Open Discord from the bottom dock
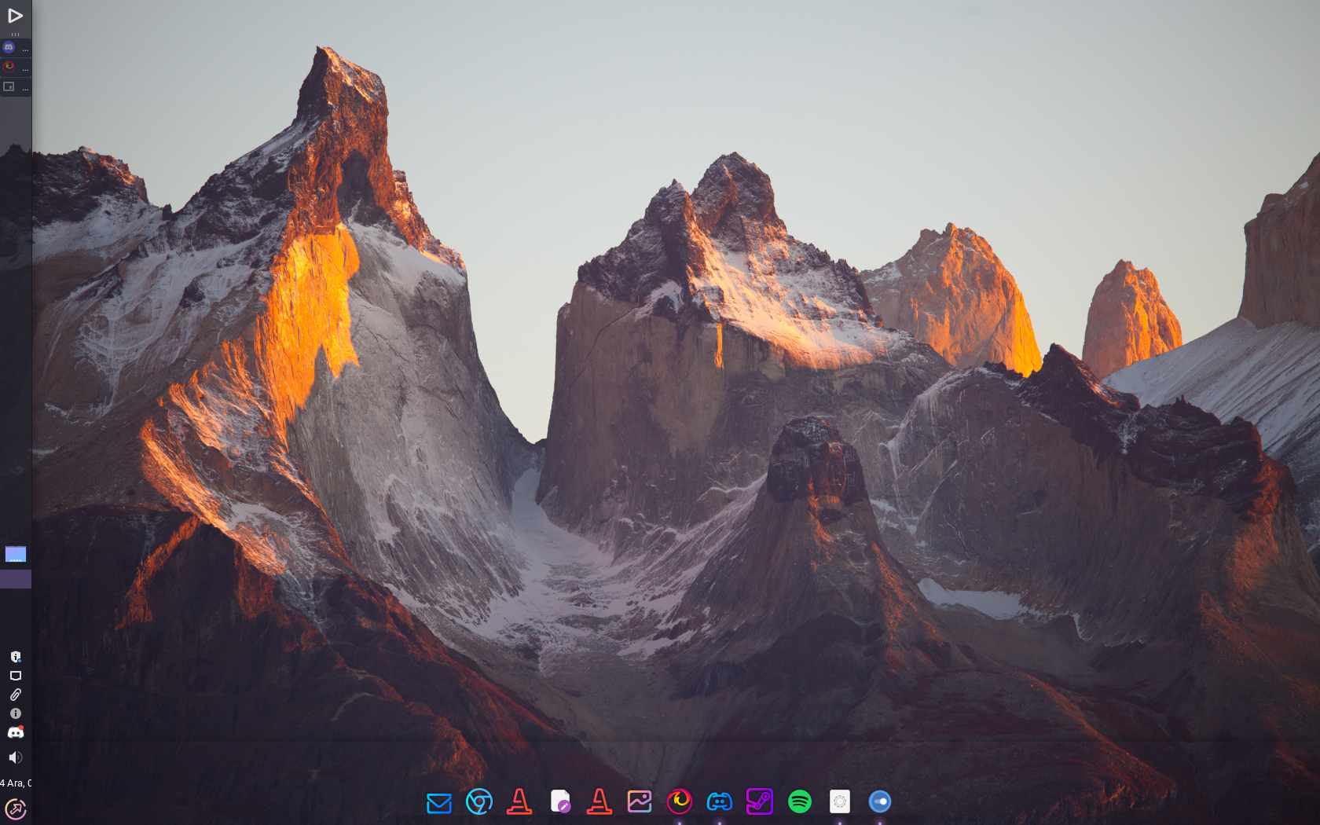Viewport: 1320px width, 825px height. [720, 801]
